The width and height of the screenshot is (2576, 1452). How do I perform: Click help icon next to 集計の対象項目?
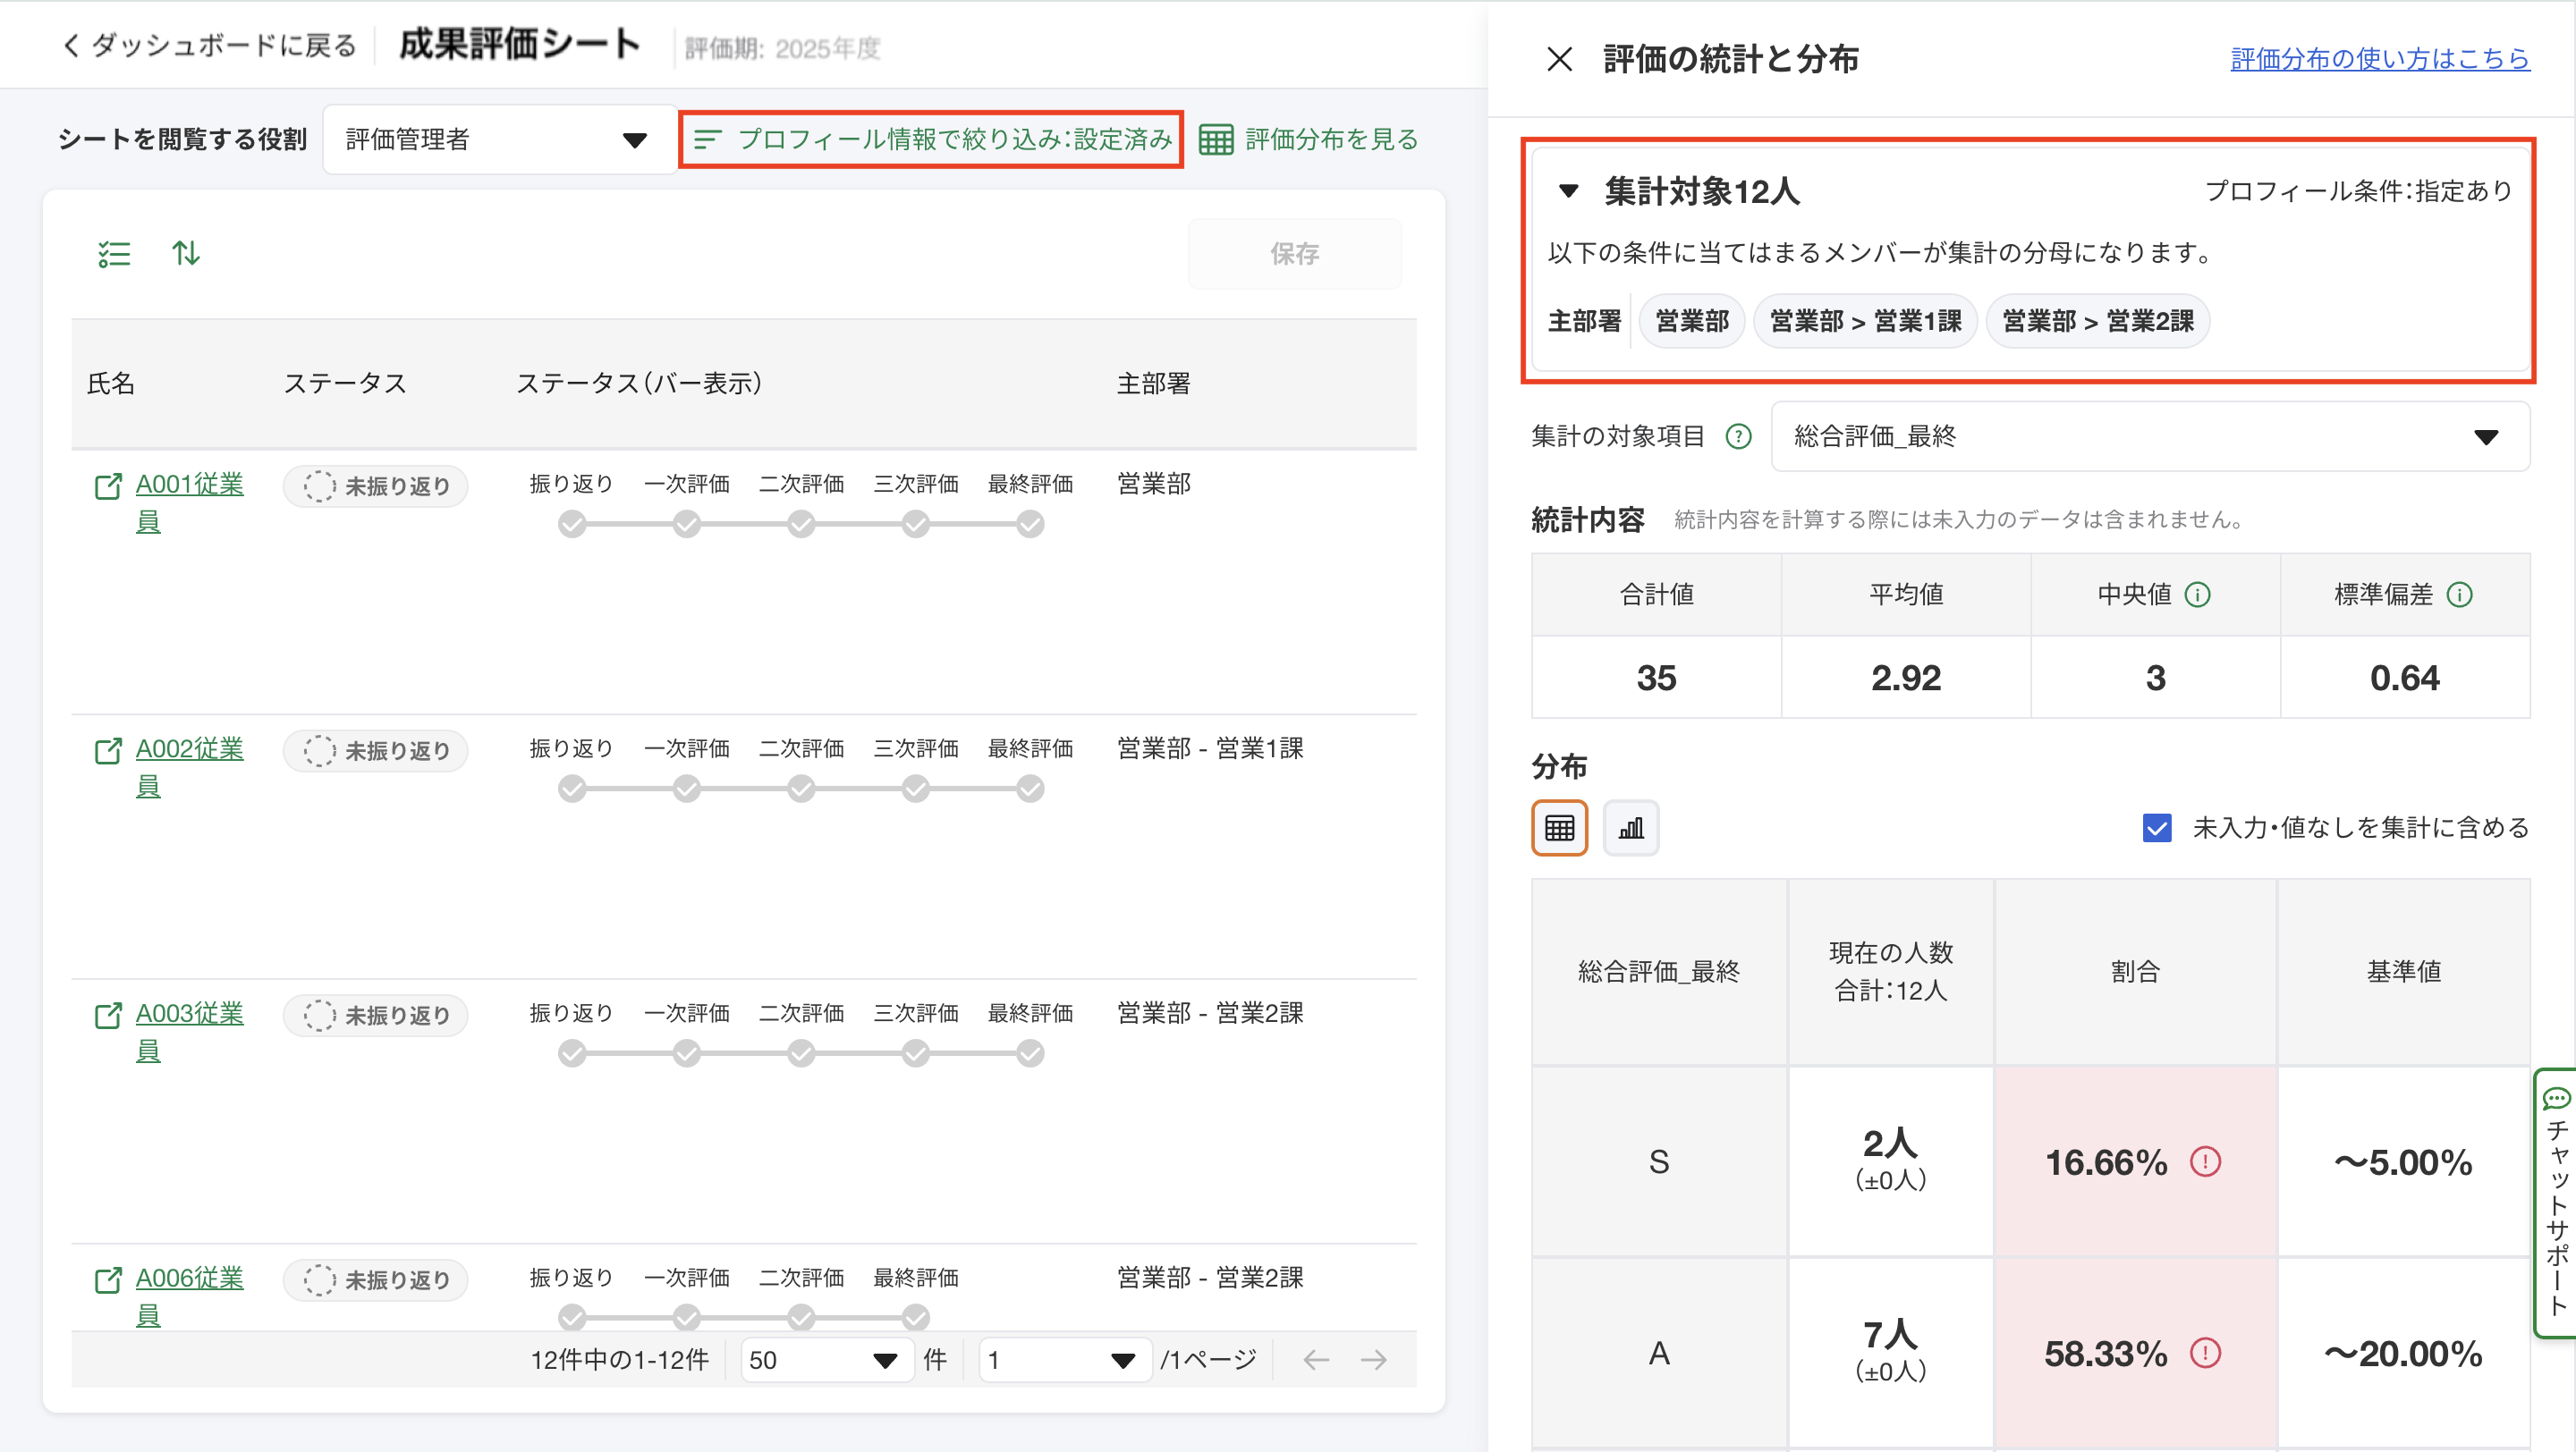(1739, 436)
